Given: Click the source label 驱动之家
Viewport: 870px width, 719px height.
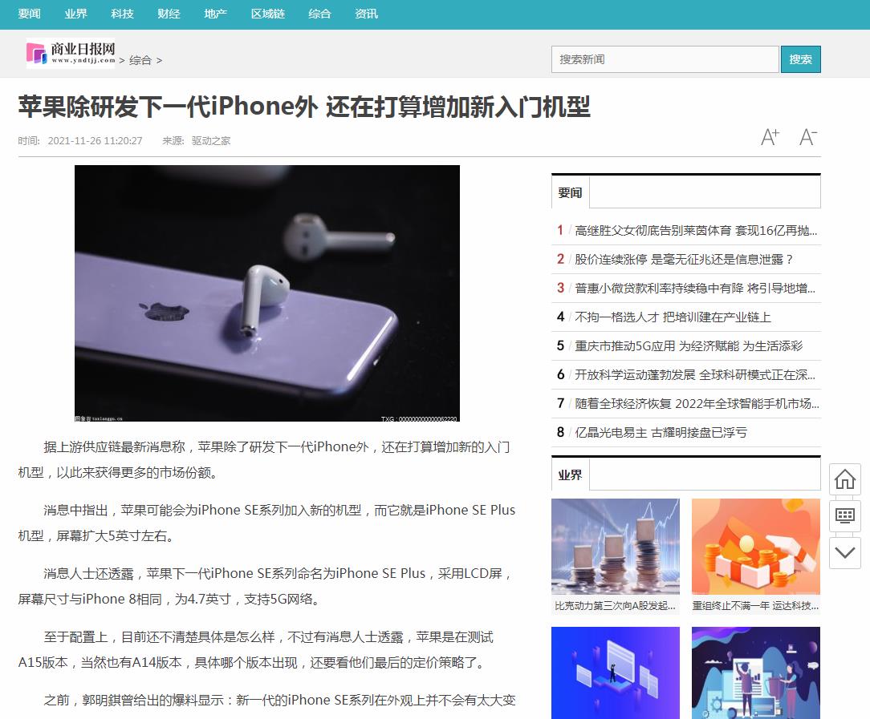Looking at the screenshot, I should coord(211,141).
